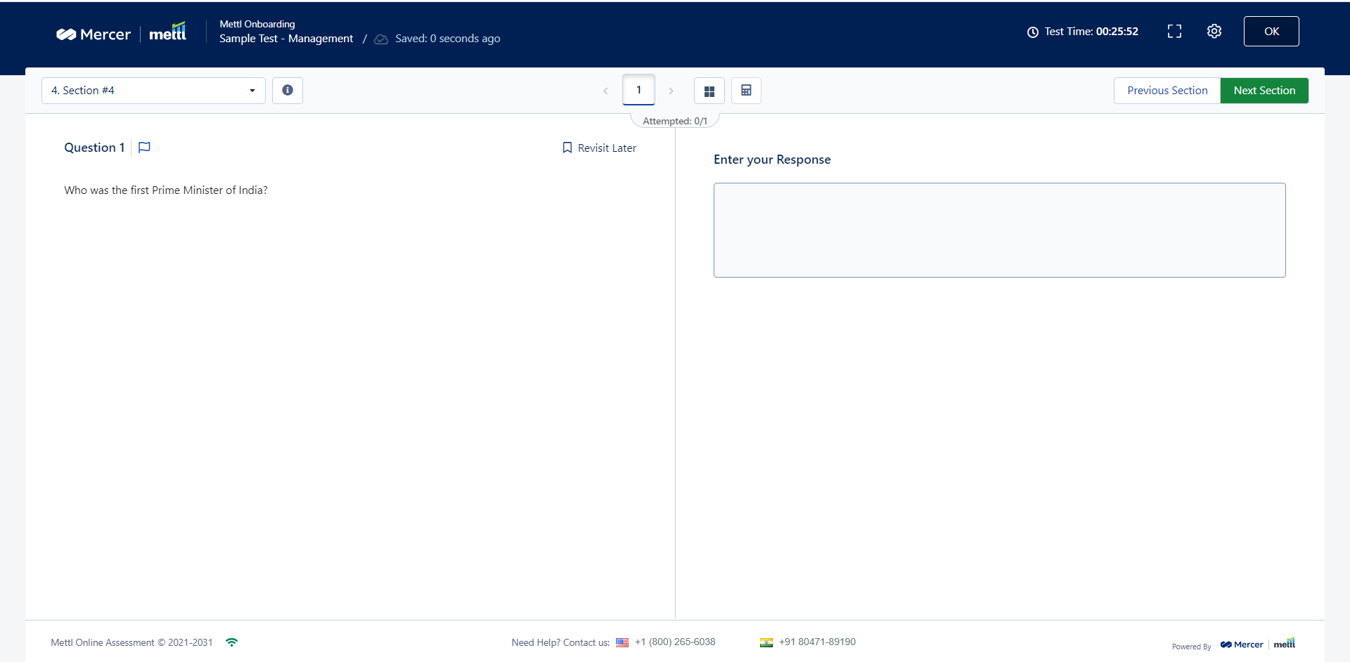Click the India flag icon
The height and width of the screenshot is (662, 1350).
(x=766, y=642)
